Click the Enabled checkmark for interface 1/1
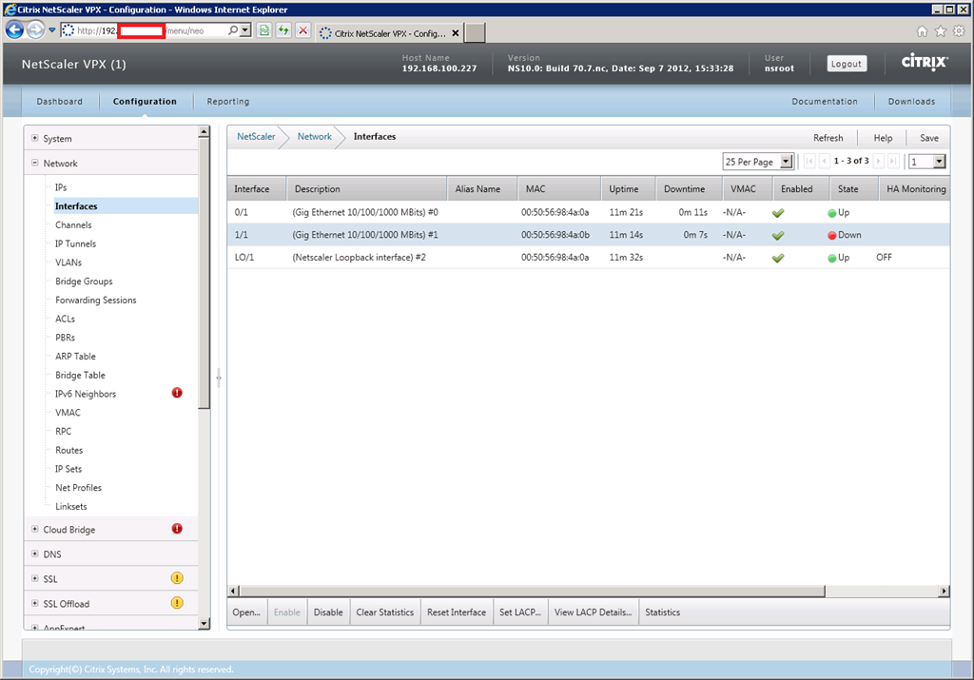974x680 pixels. pyautogui.click(x=777, y=235)
